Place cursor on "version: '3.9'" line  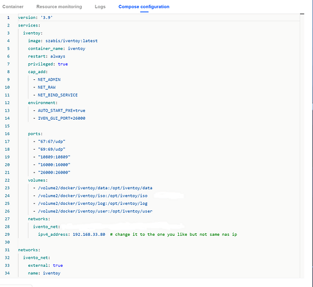click(35, 18)
